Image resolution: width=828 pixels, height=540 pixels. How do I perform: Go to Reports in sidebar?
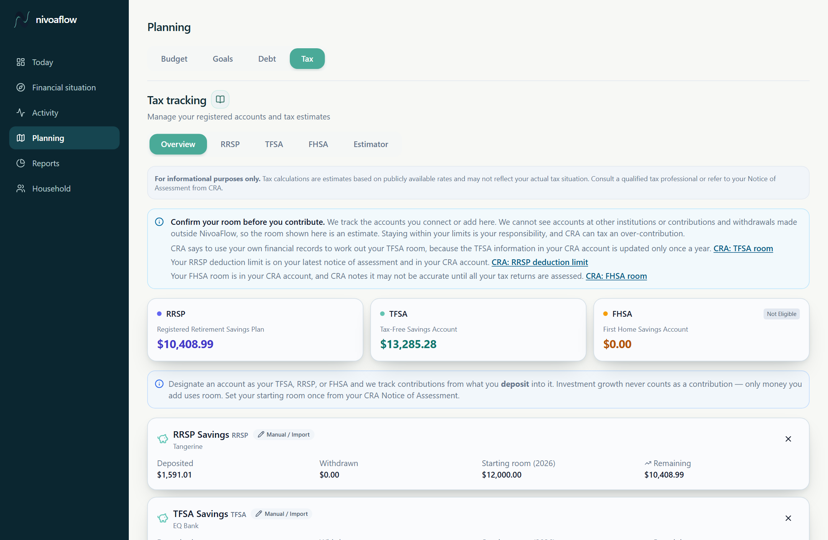click(x=64, y=163)
